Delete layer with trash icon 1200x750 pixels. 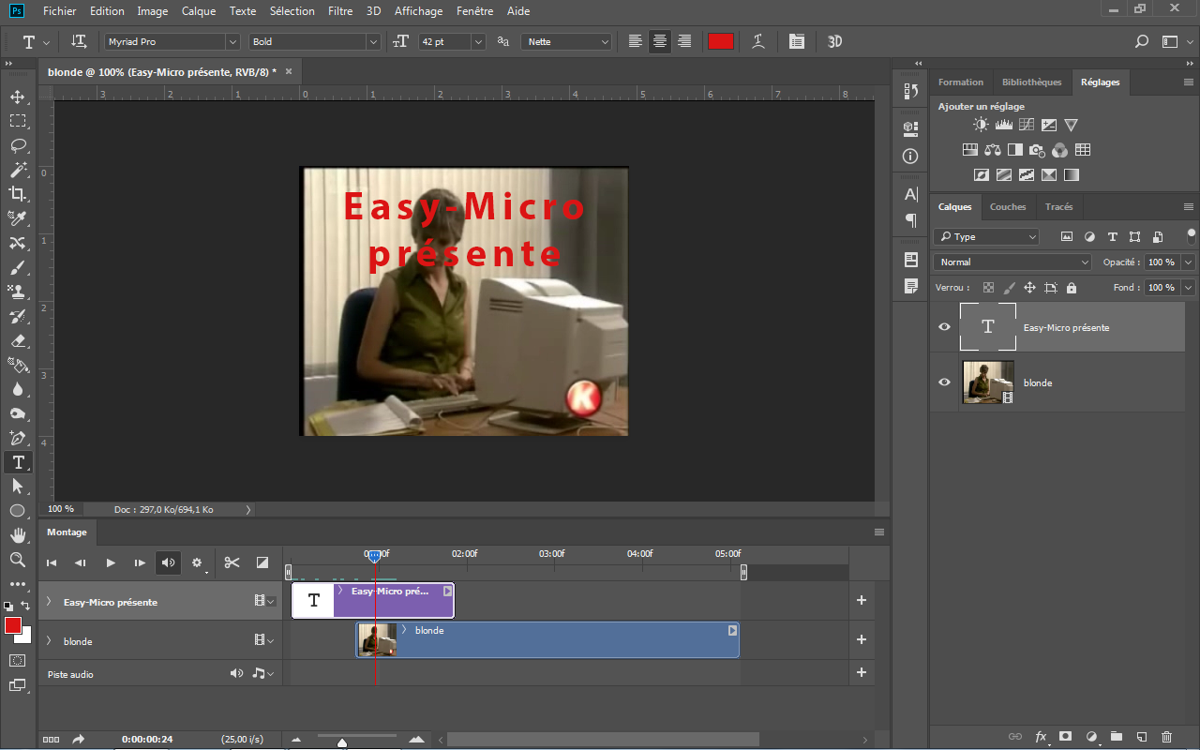click(1166, 737)
